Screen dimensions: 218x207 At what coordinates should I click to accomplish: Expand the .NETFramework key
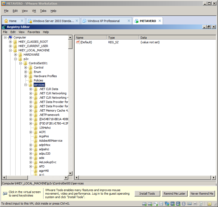[31, 115]
